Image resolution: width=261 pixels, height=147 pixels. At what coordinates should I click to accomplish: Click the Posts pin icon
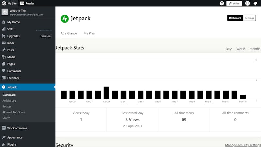pyautogui.click(x=4, y=50)
